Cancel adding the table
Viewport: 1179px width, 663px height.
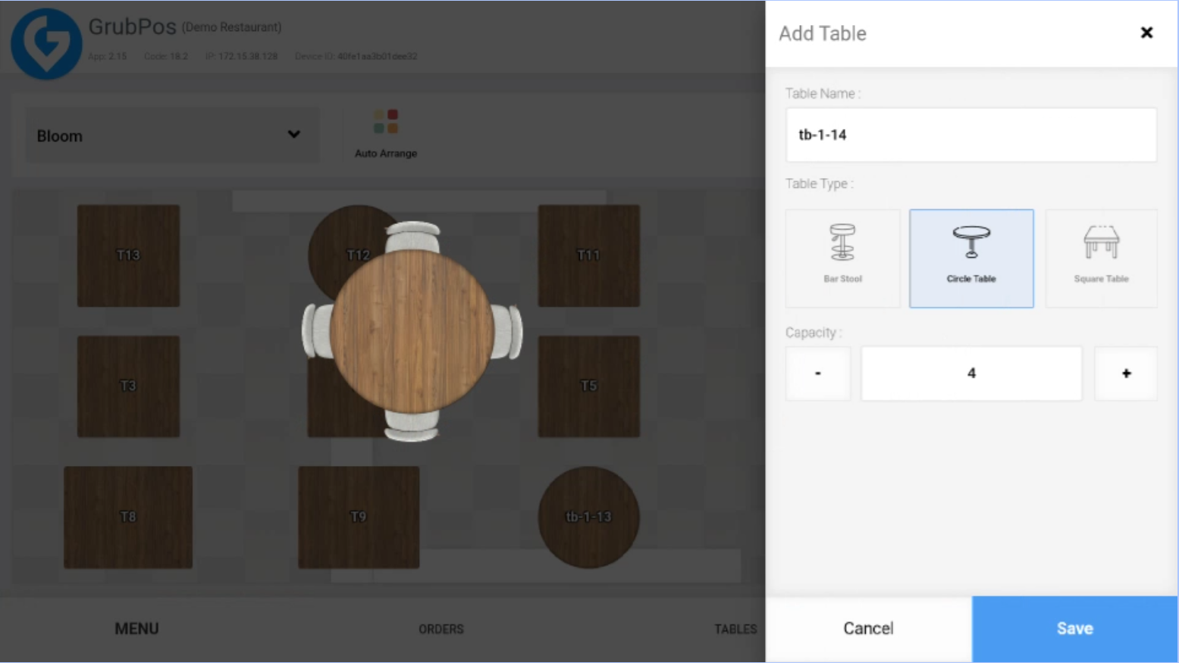point(869,628)
